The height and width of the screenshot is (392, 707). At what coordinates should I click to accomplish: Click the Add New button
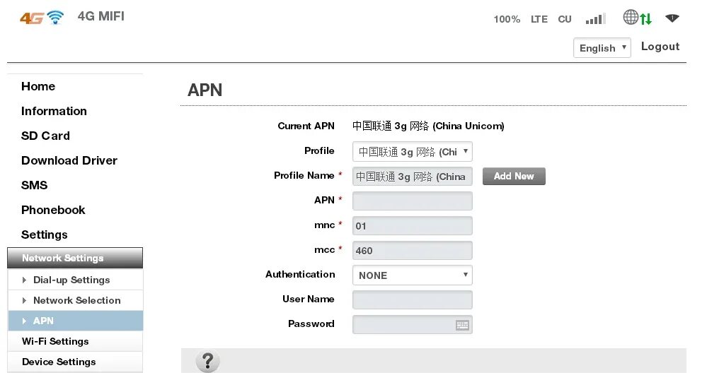point(514,177)
